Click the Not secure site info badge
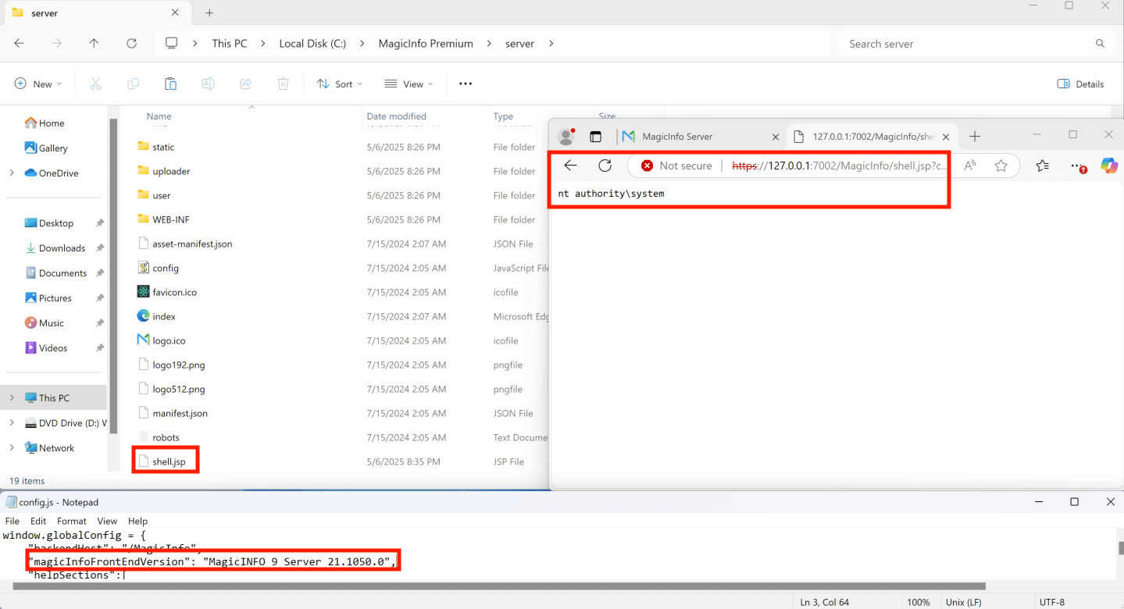 click(x=676, y=166)
